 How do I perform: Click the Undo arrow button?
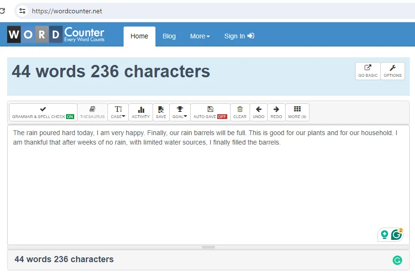[259, 112]
